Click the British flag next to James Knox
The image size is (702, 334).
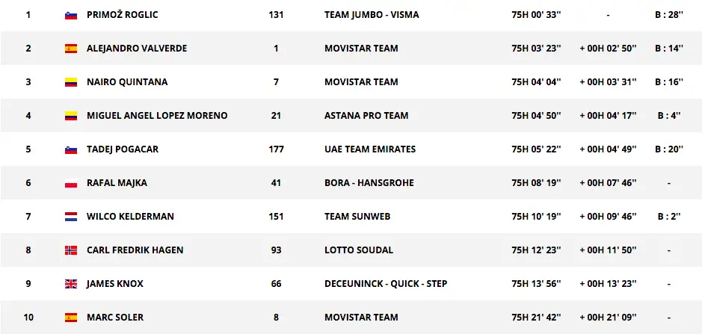click(x=71, y=284)
